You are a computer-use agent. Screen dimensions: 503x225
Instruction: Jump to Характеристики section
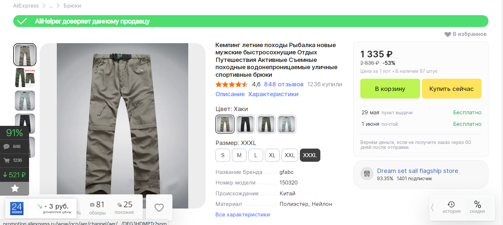coord(273,94)
